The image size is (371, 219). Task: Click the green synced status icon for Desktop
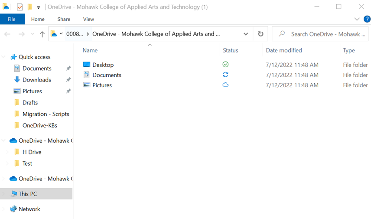pos(225,65)
